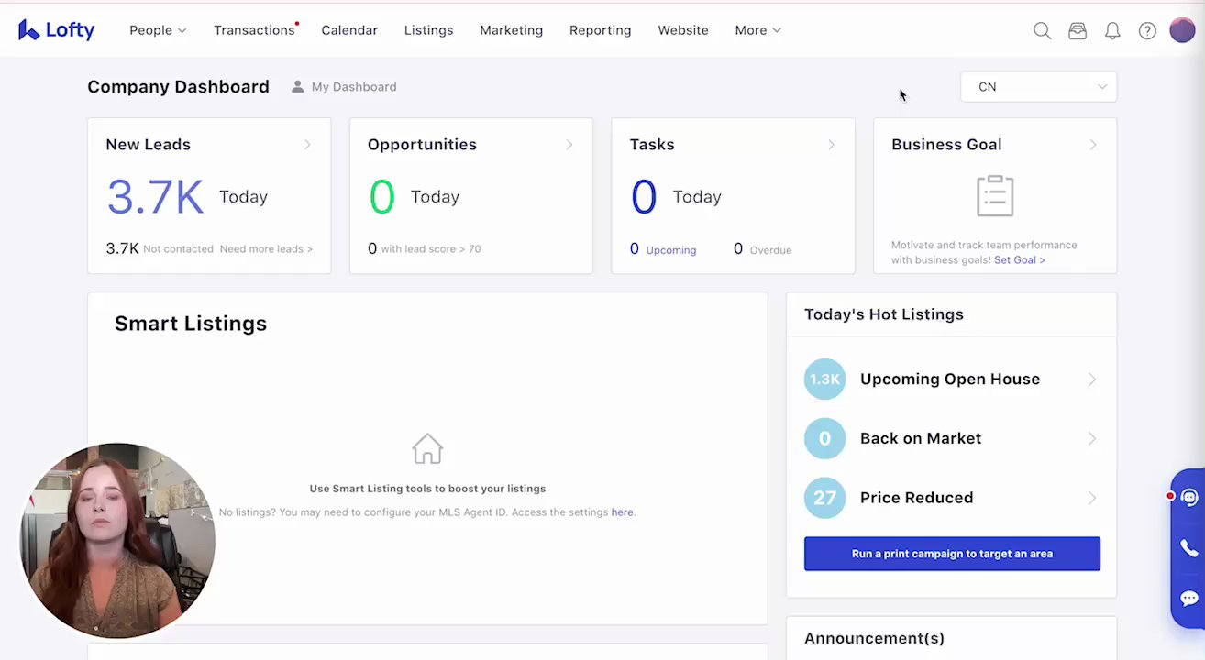Screen dimensions: 1205x660
Task: Click Run a print campaign button
Action: tap(952, 554)
